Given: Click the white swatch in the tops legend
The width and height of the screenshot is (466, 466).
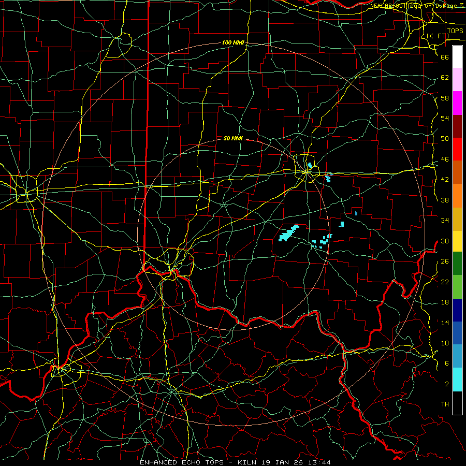Looking at the screenshot, I should pos(457,57).
